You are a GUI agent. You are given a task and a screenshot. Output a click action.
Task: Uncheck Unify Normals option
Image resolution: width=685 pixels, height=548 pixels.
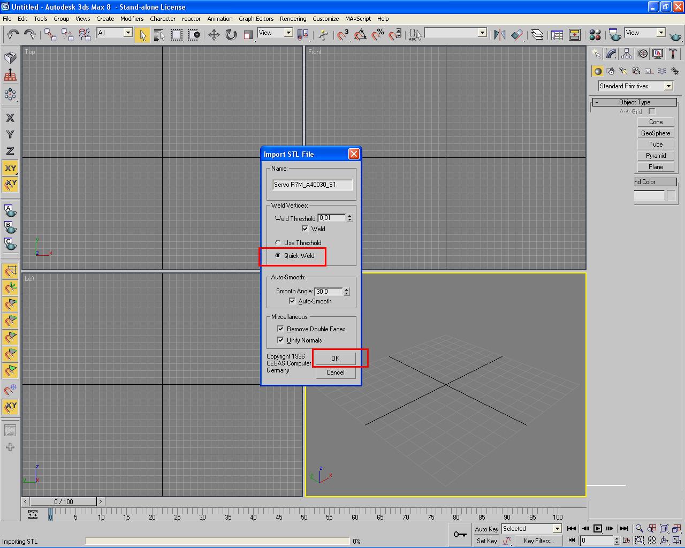click(x=280, y=340)
